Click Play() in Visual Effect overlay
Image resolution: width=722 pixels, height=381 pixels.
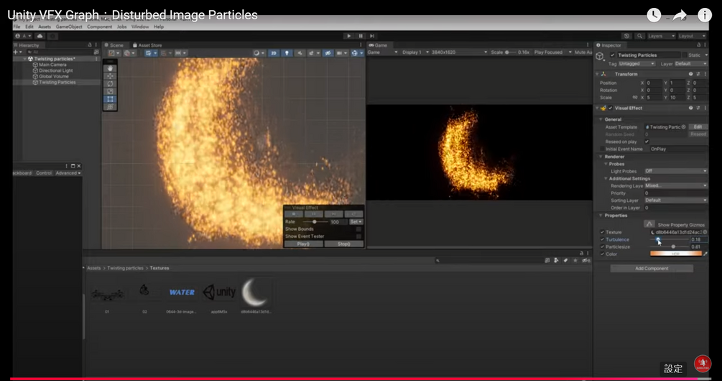(x=303, y=244)
